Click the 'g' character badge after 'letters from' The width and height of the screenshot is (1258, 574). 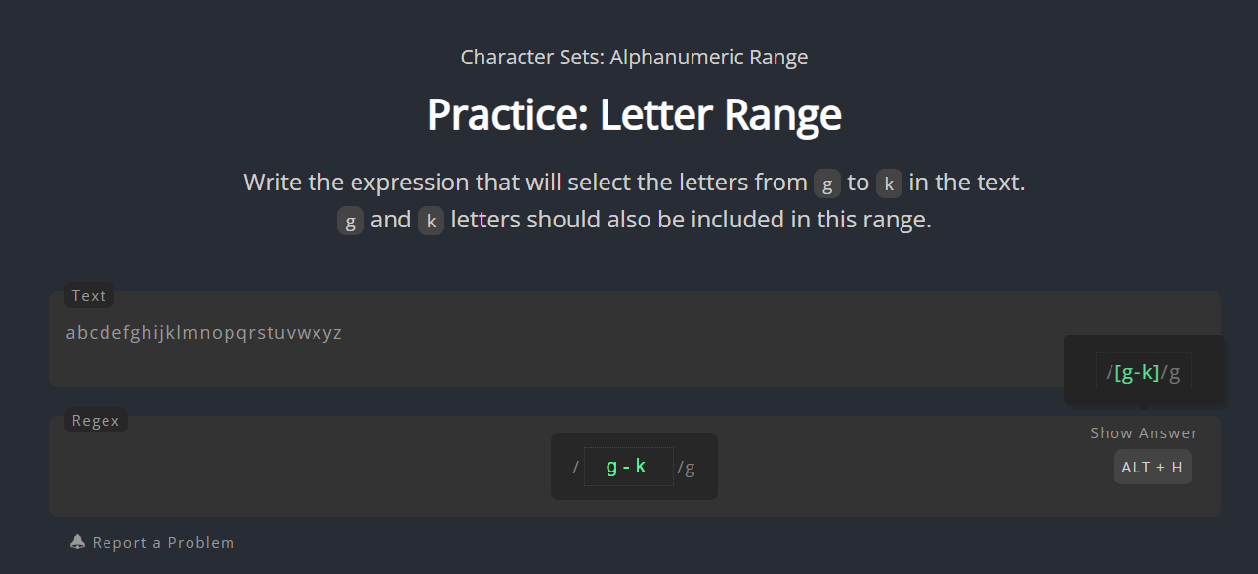(826, 184)
